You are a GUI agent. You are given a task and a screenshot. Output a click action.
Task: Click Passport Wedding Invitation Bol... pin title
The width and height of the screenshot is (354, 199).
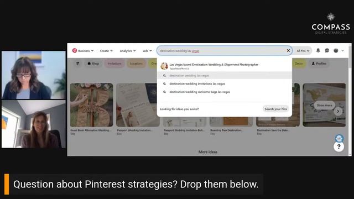pyautogui.click(x=184, y=130)
